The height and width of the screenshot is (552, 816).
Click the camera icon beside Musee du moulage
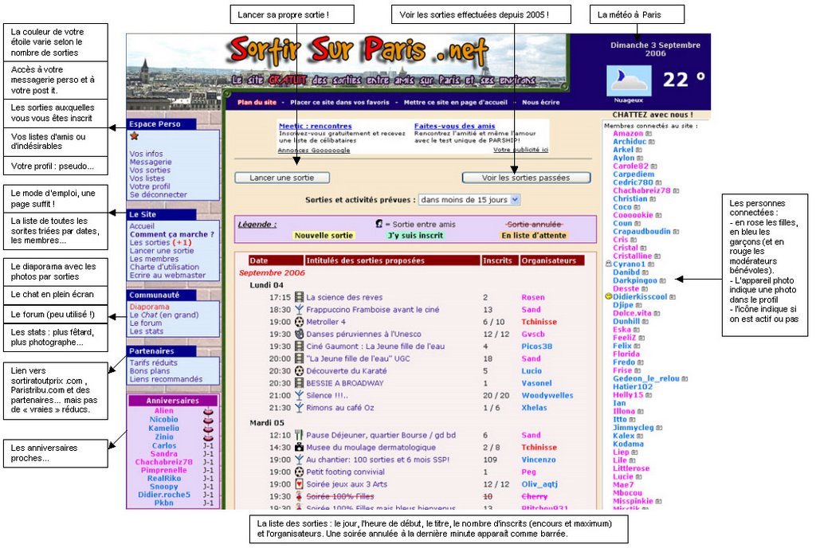[x=299, y=448]
